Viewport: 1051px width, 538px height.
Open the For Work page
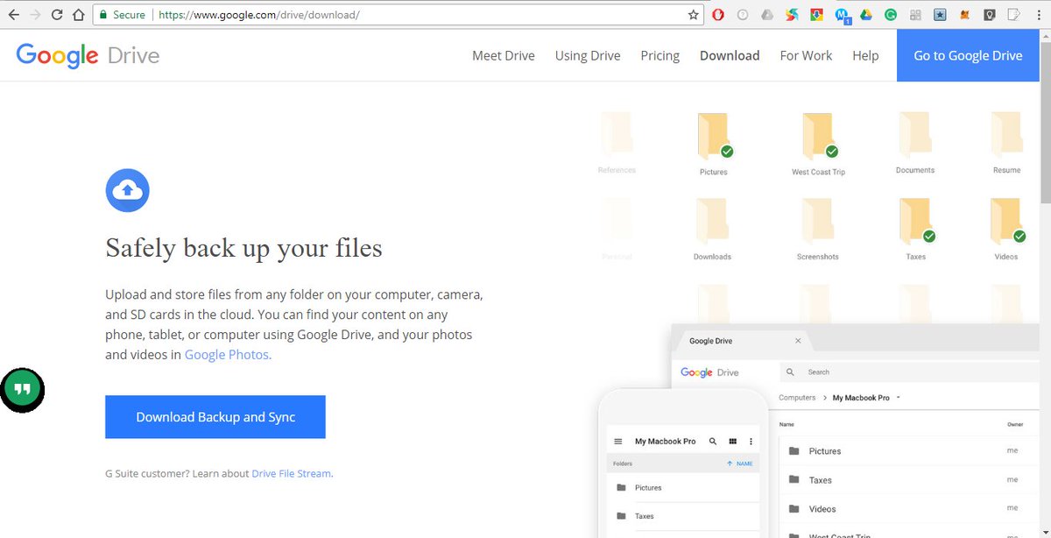[x=807, y=55]
